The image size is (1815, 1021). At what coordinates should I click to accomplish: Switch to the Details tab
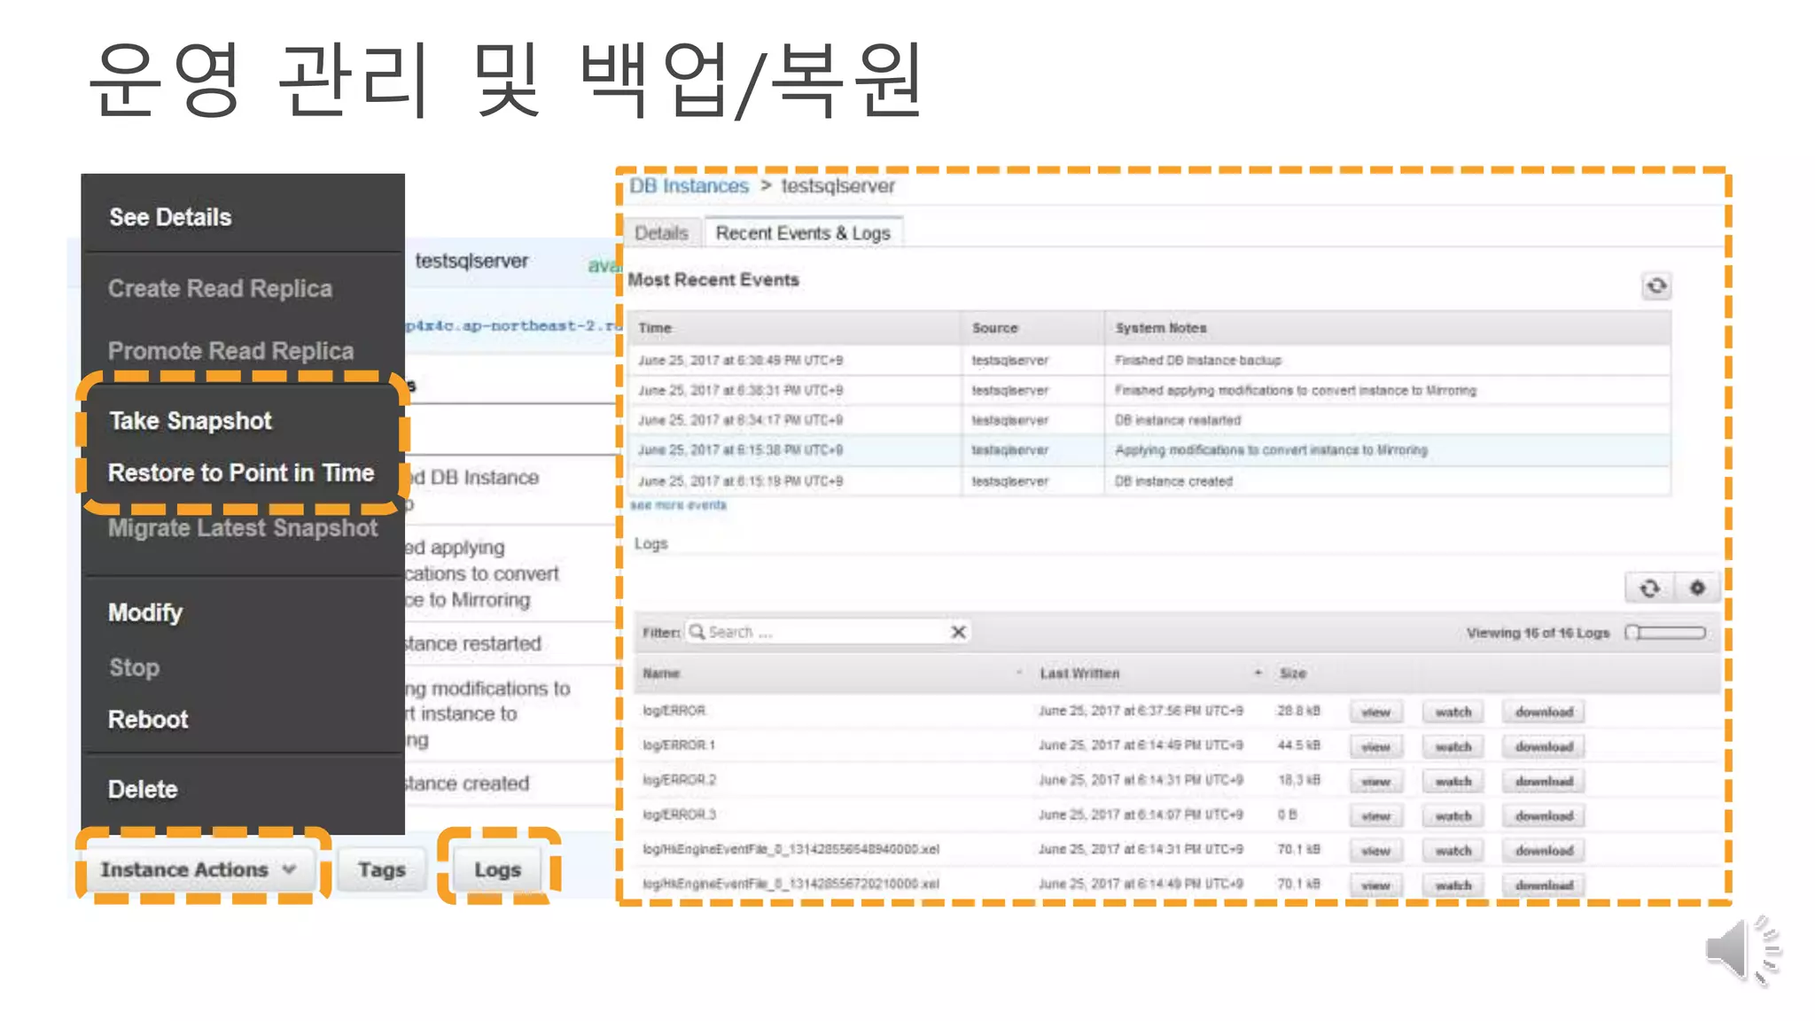coord(661,233)
